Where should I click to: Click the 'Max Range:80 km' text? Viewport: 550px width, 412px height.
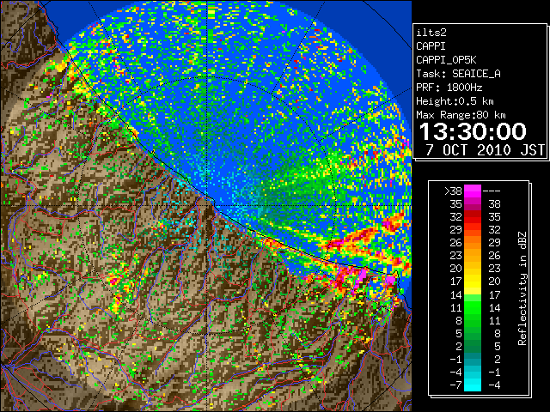tap(461, 115)
